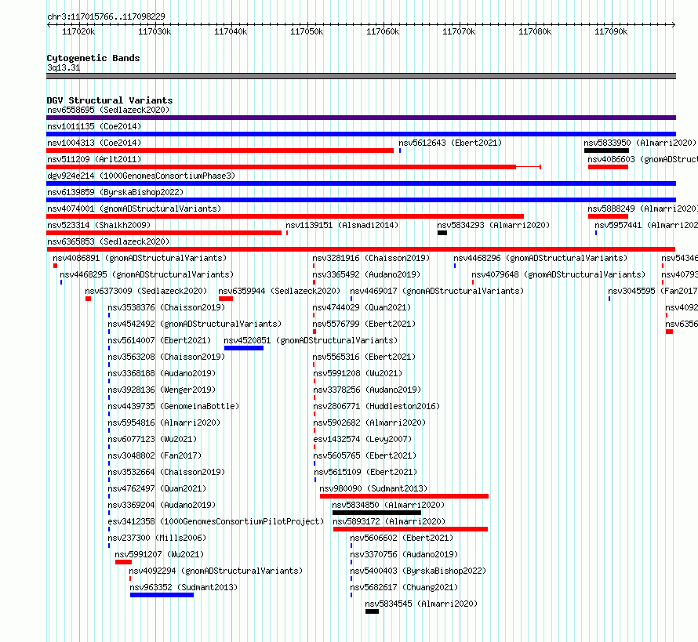
Task: Click nsv5614007 (Ebert2021) label
Action: [x=159, y=340]
